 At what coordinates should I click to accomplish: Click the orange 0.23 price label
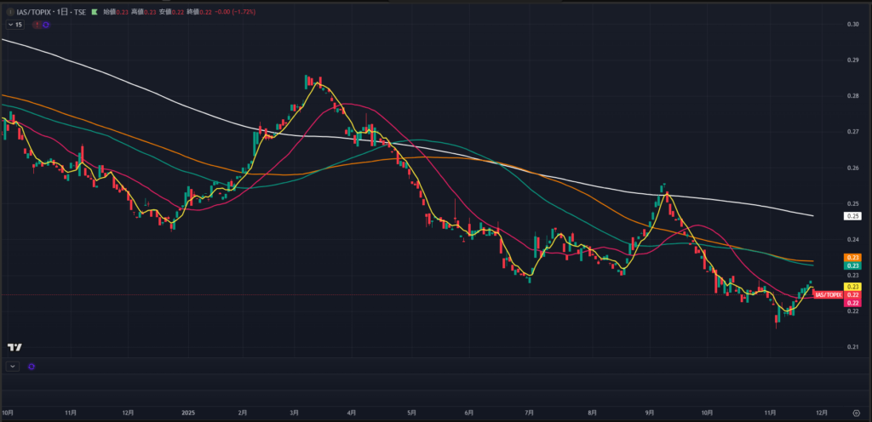click(852, 258)
